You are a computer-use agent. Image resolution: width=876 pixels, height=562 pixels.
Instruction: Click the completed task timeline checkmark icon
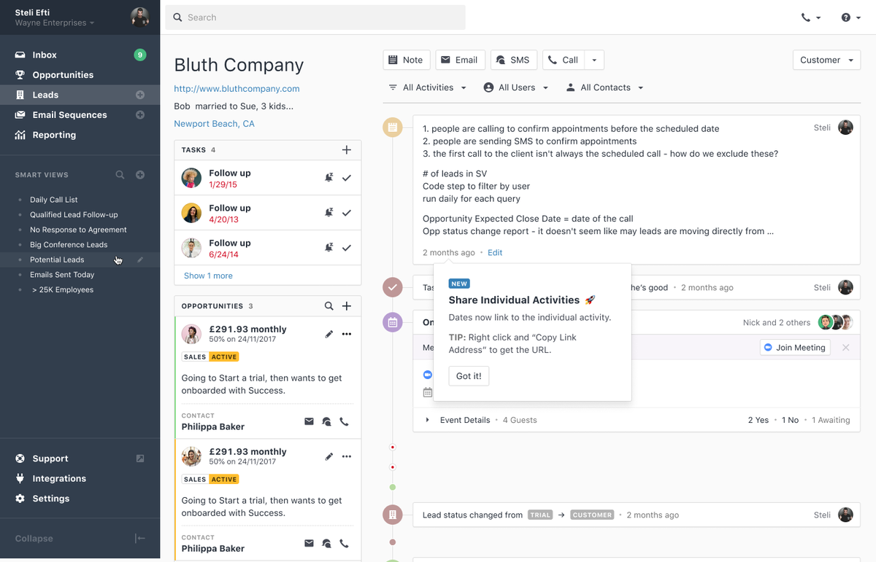pyautogui.click(x=393, y=287)
